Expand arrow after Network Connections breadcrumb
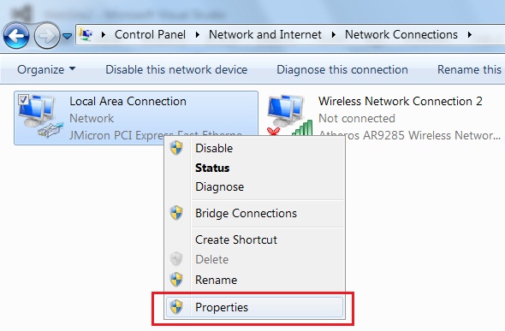The height and width of the screenshot is (331, 505). [x=470, y=35]
